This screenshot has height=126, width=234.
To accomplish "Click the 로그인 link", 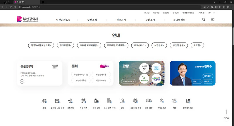I will click(147, 13).
